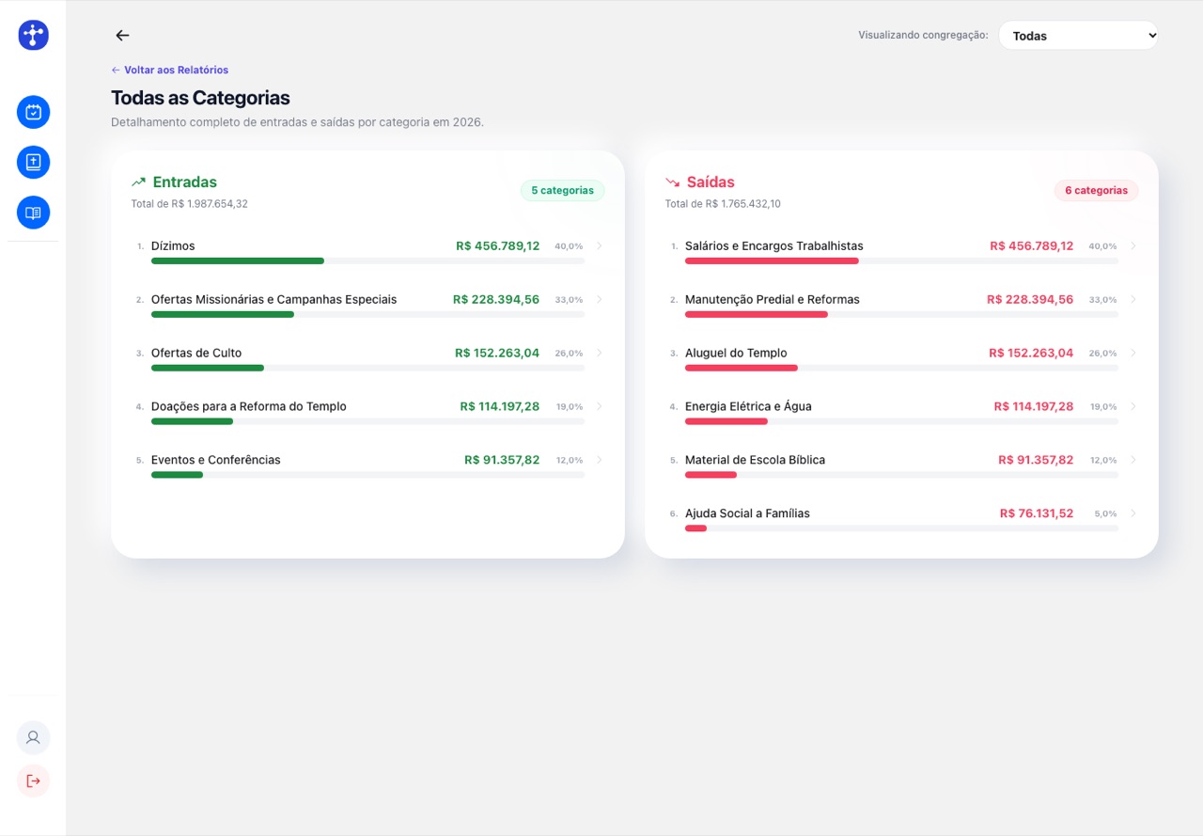Viewport: 1203px width, 836px height.
Task: Follow the Voltar aos Relatórios link
Action: pyautogui.click(x=170, y=70)
